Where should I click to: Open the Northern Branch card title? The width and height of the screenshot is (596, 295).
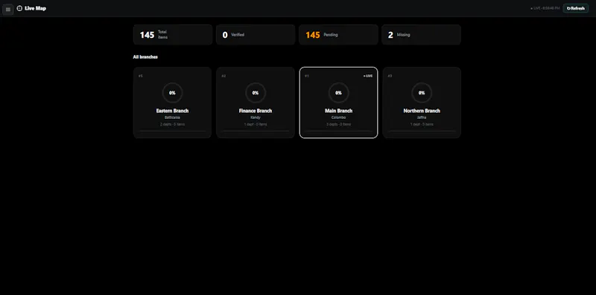coord(422,111)
